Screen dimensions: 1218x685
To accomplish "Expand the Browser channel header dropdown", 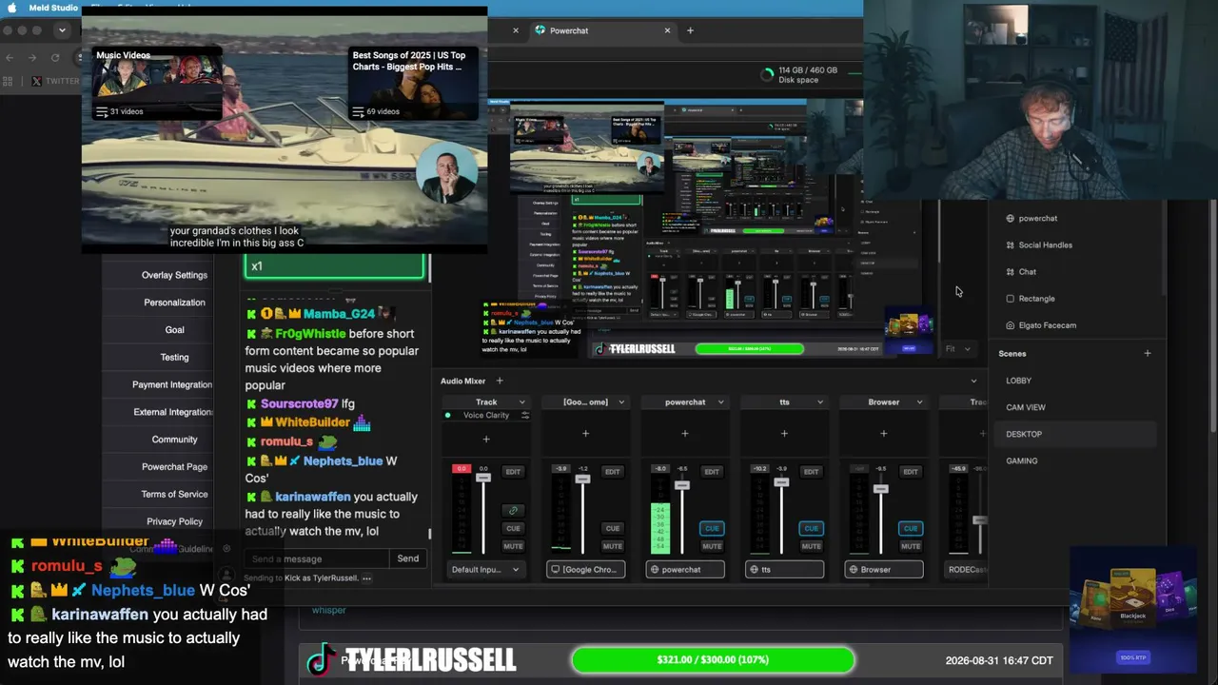I will point(919,402).
